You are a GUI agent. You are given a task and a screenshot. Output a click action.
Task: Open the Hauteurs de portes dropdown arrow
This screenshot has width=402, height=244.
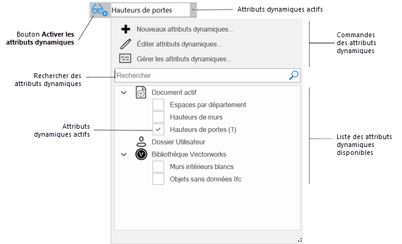pos(193,10)
